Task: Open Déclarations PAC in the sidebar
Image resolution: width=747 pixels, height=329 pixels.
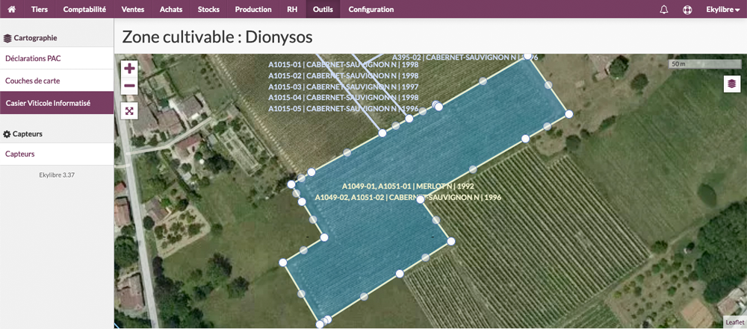Action: tap(57, 58)
